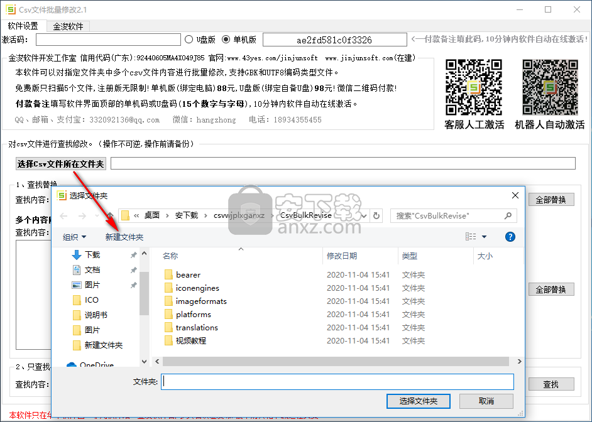Click the 选择文件夹 confirm button
The height and width of the screenshot is (422, 592).
(x=419, y=401)
